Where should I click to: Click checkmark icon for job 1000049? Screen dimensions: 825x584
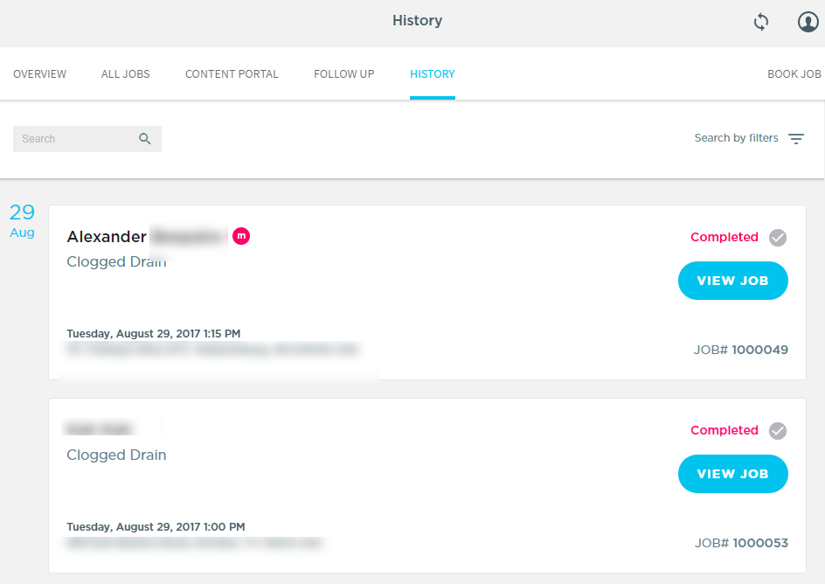778,238
